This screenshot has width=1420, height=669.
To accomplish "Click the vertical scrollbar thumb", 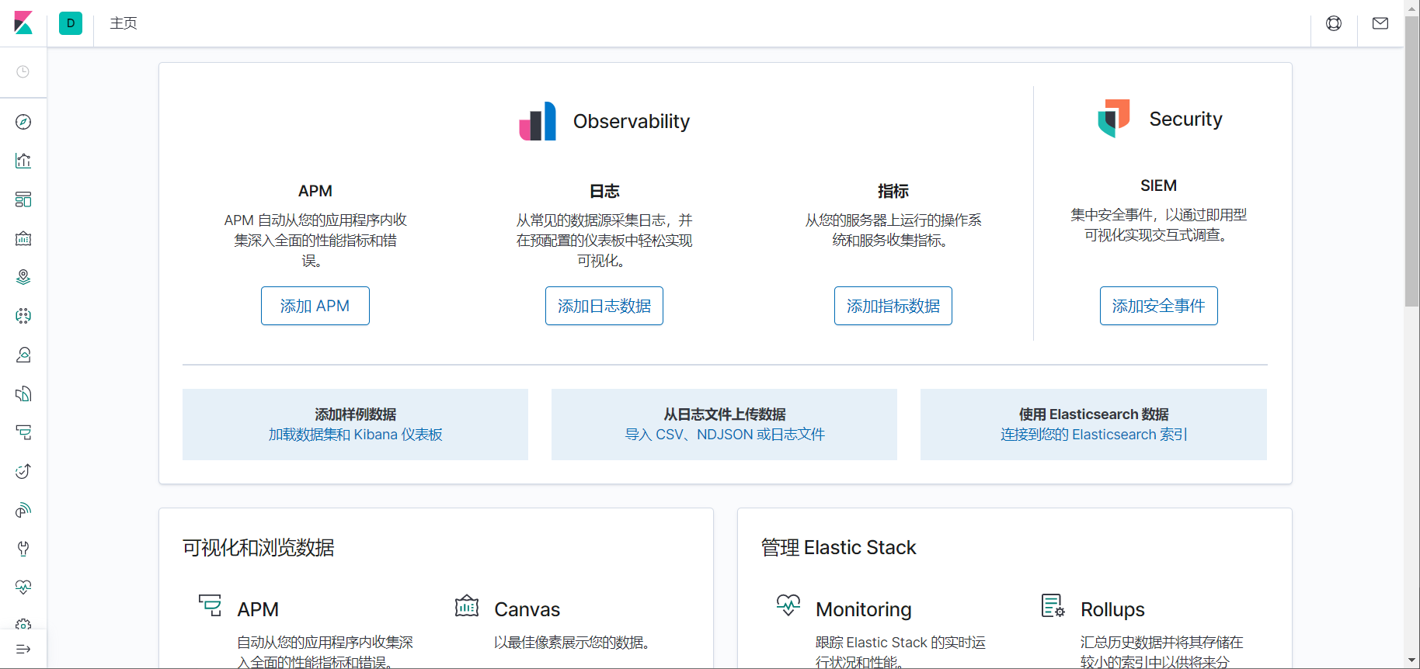I will (x=1412, y=161).
